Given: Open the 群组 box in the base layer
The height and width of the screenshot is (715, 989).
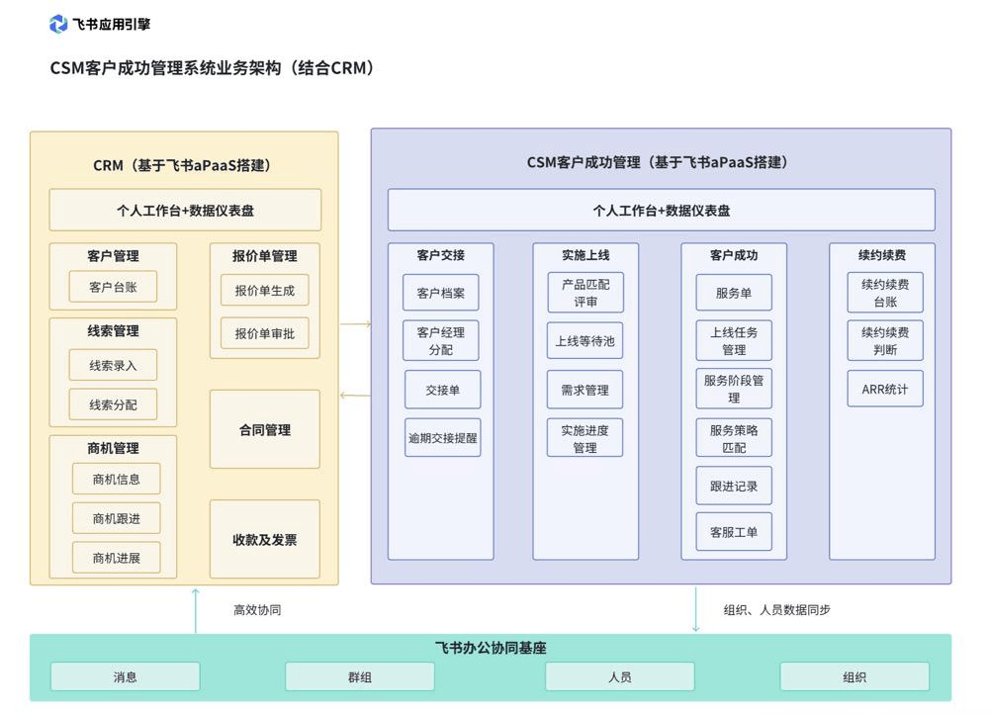Looking at the screenshot, I should (x=360, y=676).
